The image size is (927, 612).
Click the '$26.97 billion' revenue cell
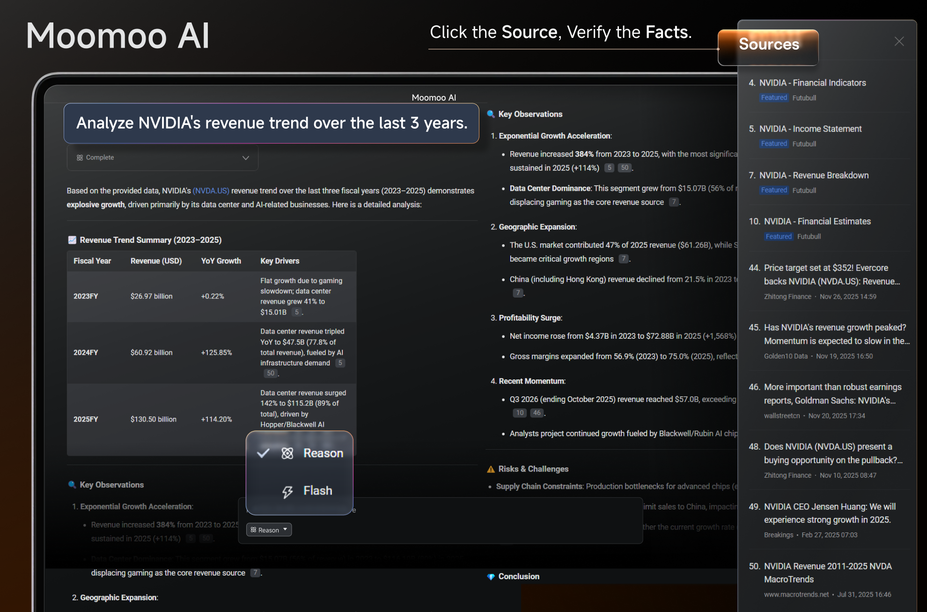pos(151,296)
